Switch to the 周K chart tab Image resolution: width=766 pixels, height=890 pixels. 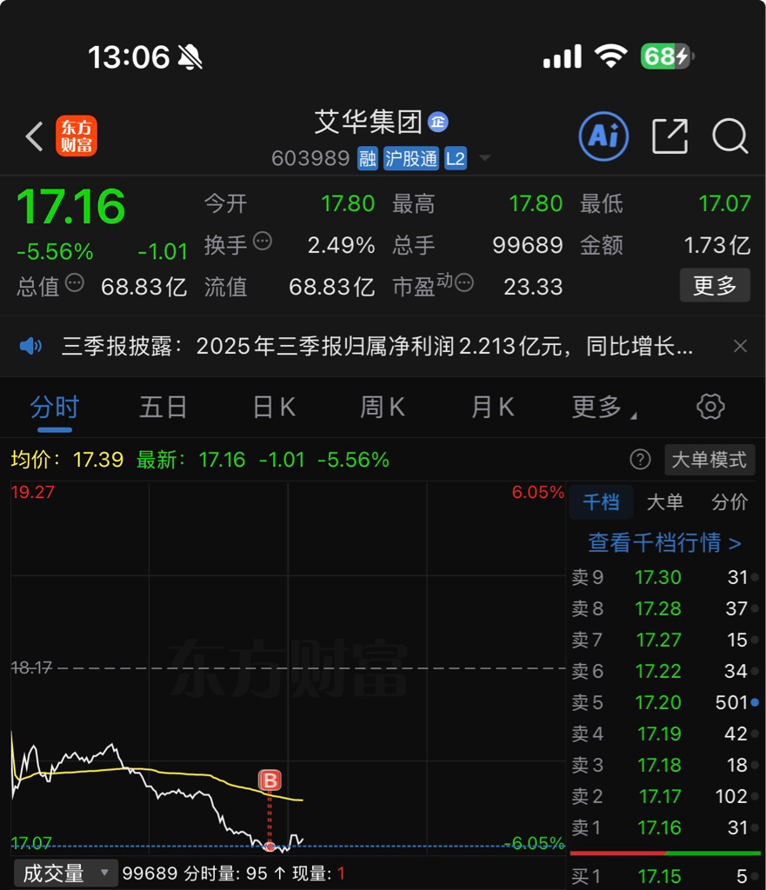pos(383,408)
